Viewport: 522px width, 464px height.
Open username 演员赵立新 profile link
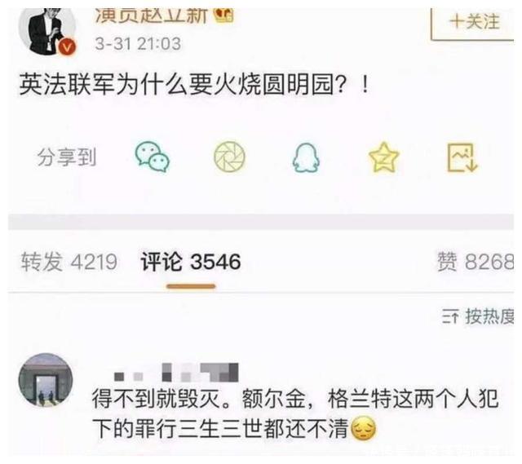[x=152, y=15]
